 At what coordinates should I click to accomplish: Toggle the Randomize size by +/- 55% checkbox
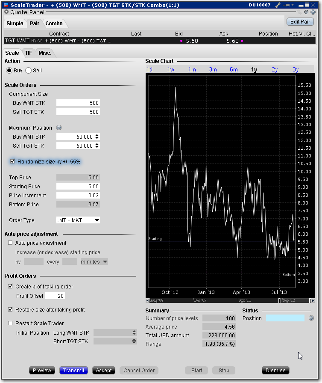13,162
